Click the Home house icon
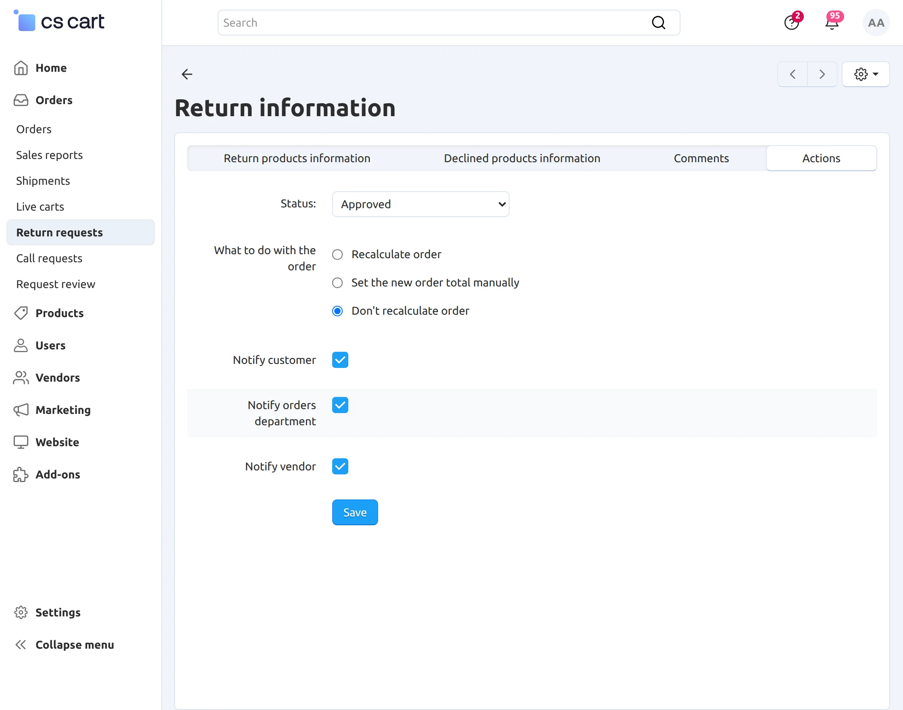This screenshot has height=710, width=903. tap(21, 68)
